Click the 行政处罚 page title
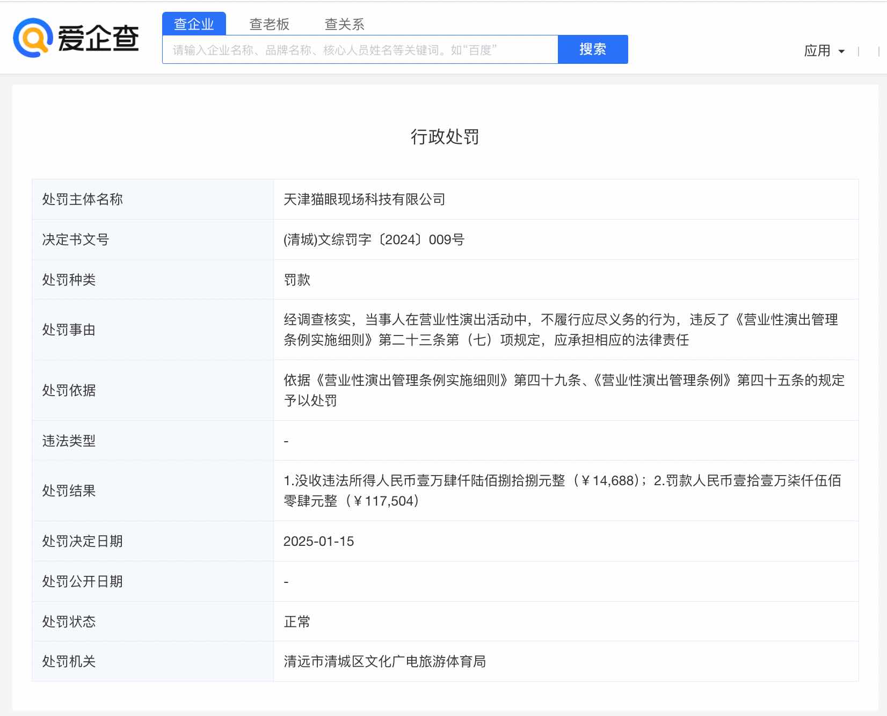 click(x=445, y=137)
